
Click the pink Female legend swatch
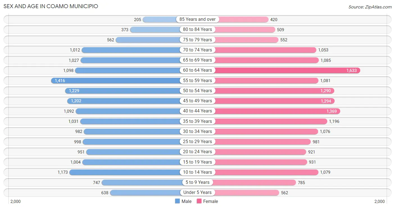(x=199, y=201)
